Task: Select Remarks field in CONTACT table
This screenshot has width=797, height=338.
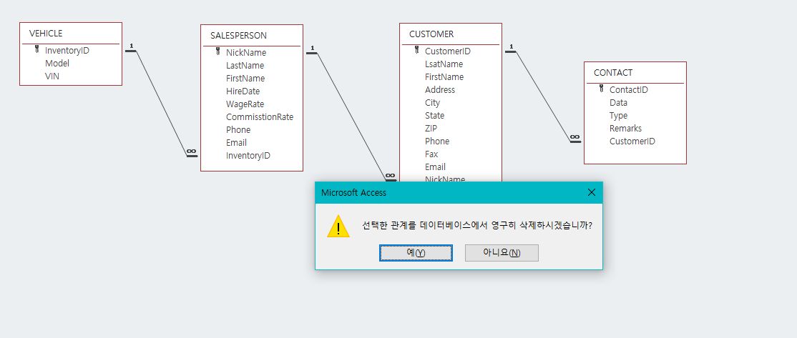Action: pos(626,129)
